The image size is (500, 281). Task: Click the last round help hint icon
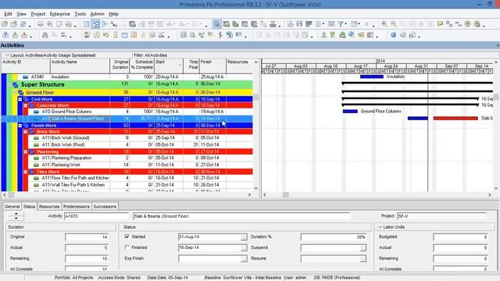coord(477,24)
